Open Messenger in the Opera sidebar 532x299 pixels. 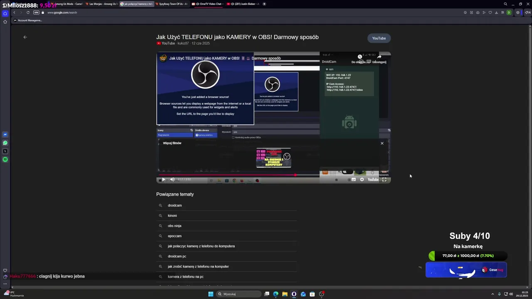coord(5,135)
